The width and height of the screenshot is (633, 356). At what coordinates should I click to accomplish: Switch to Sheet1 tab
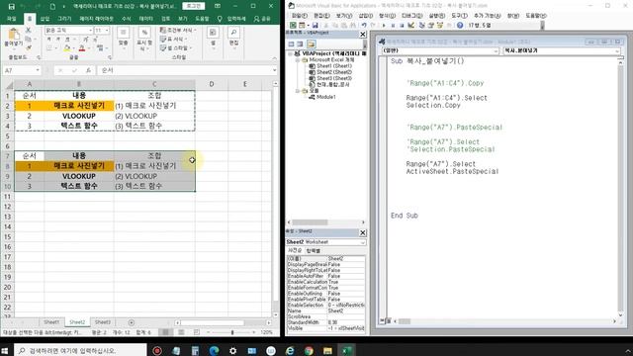pyautogui.click(x=51, y=322)
